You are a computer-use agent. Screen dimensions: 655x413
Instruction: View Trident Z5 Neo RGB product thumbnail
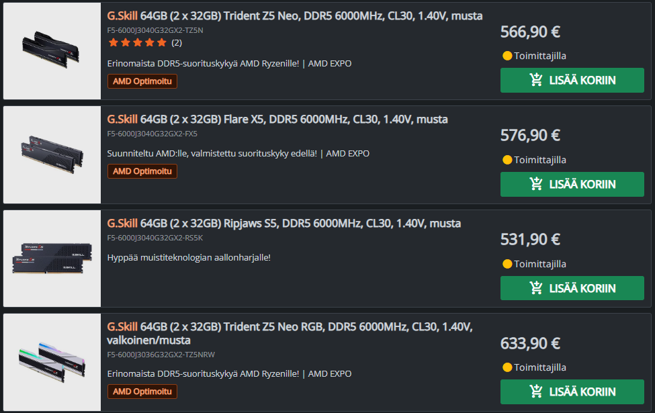(52, 362)
